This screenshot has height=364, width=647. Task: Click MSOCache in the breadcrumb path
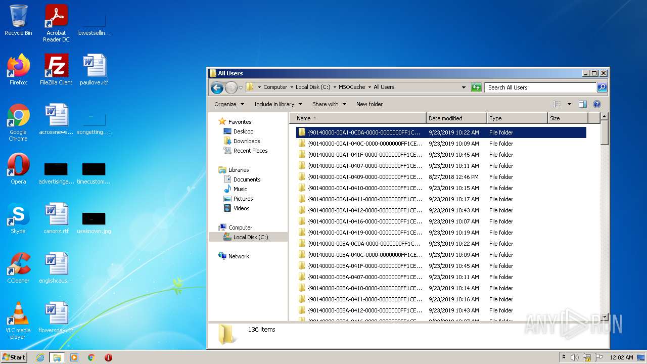352,87
